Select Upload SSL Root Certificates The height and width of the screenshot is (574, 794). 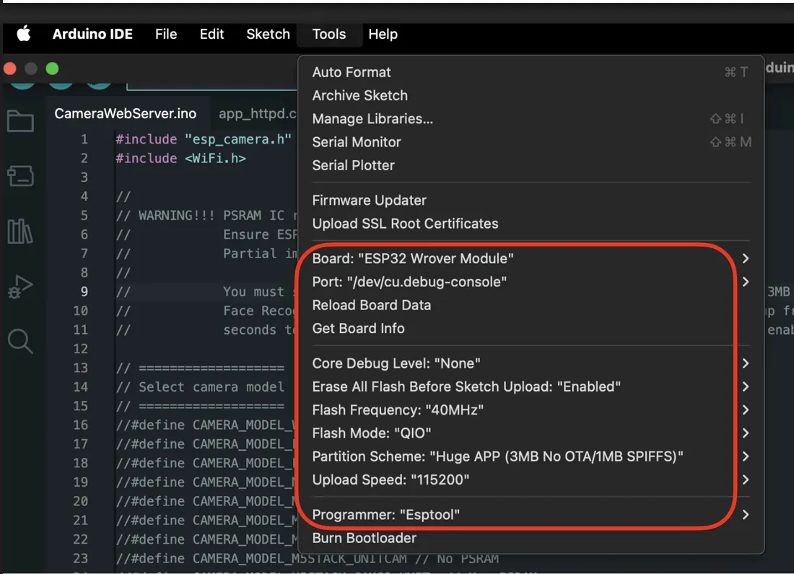[531, 224]
